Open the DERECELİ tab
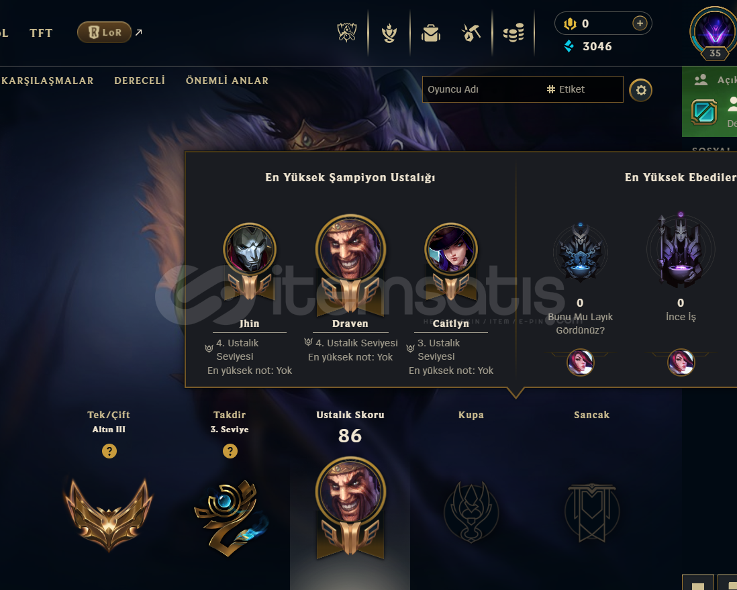The height and width of the screenshot is (590, 737). click(x=140, y=81)
